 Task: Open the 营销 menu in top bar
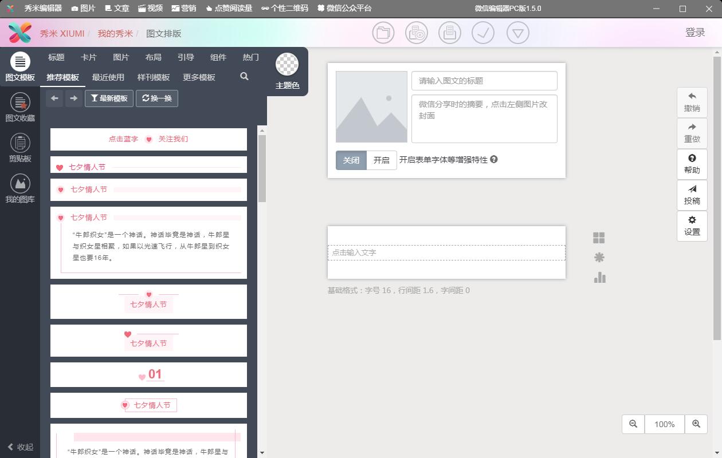(184, 8)
